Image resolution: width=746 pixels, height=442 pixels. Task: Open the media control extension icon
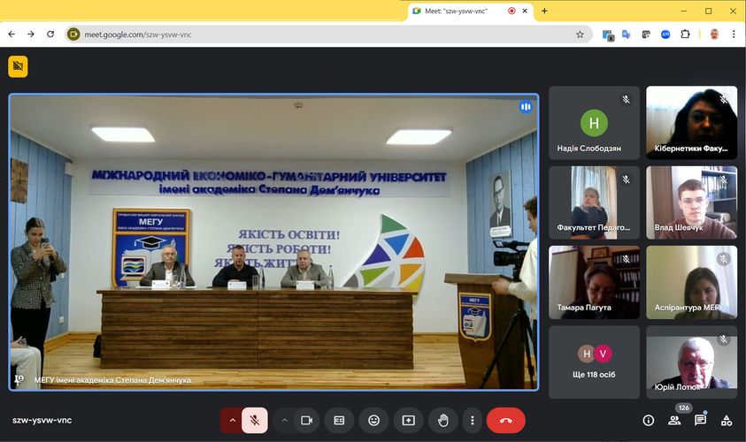(x=646, y=34)
